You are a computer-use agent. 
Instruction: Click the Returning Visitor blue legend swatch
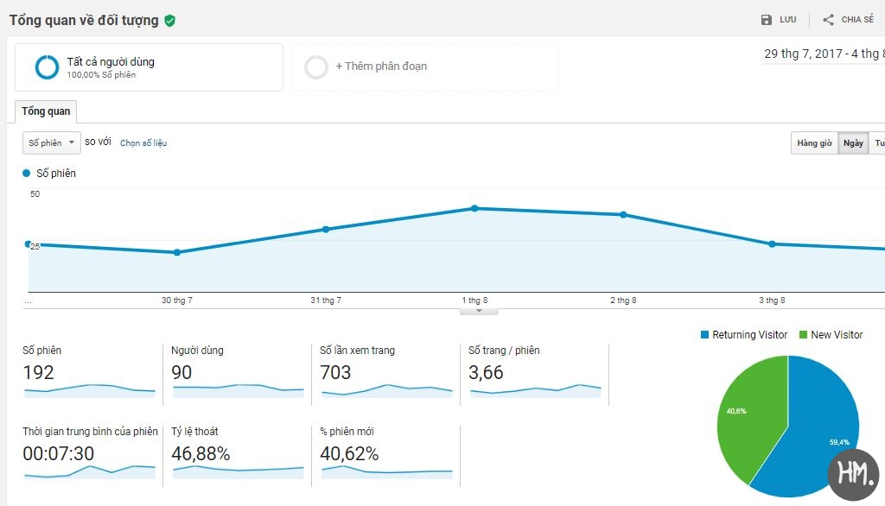point(704,334)
